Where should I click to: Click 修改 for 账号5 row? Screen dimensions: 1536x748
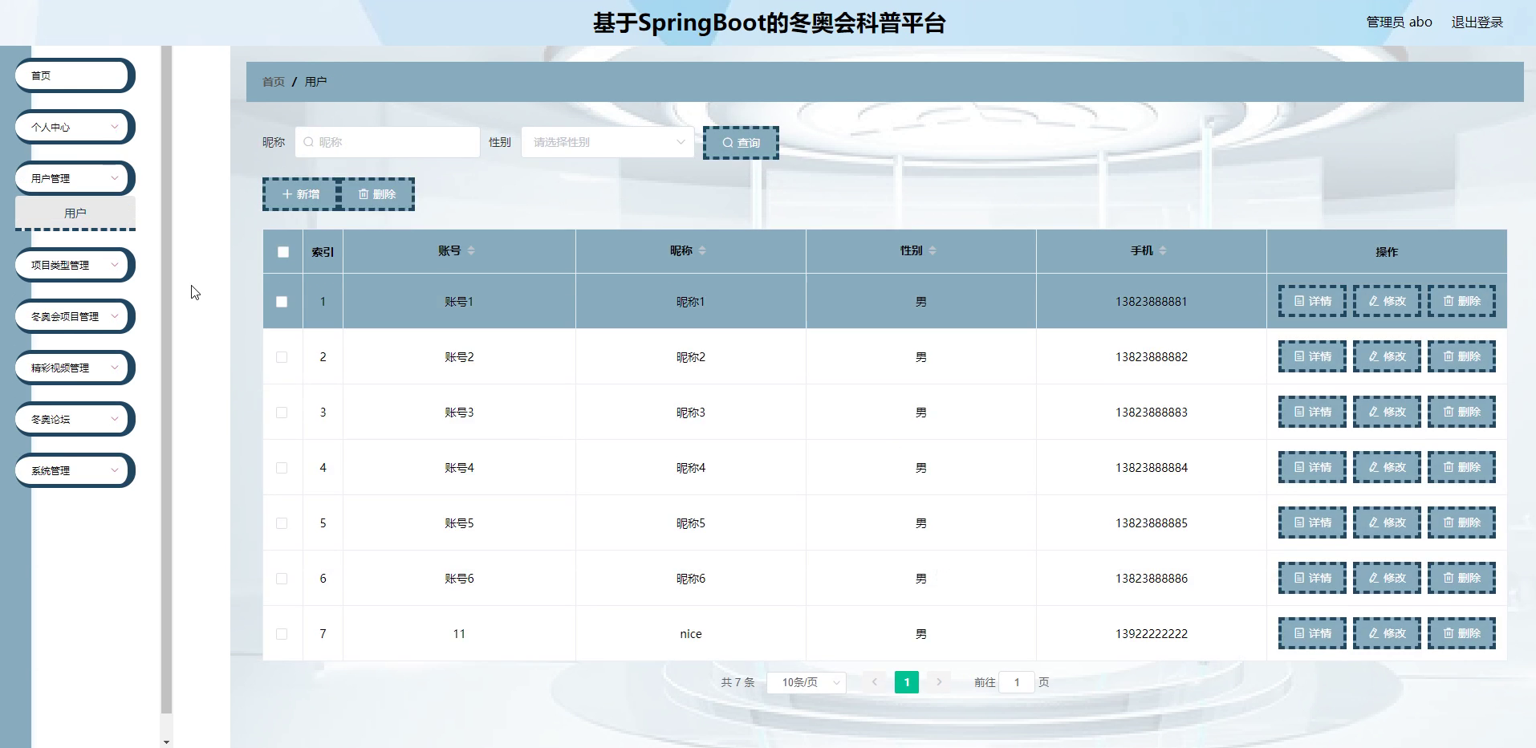coord(1387,522)
